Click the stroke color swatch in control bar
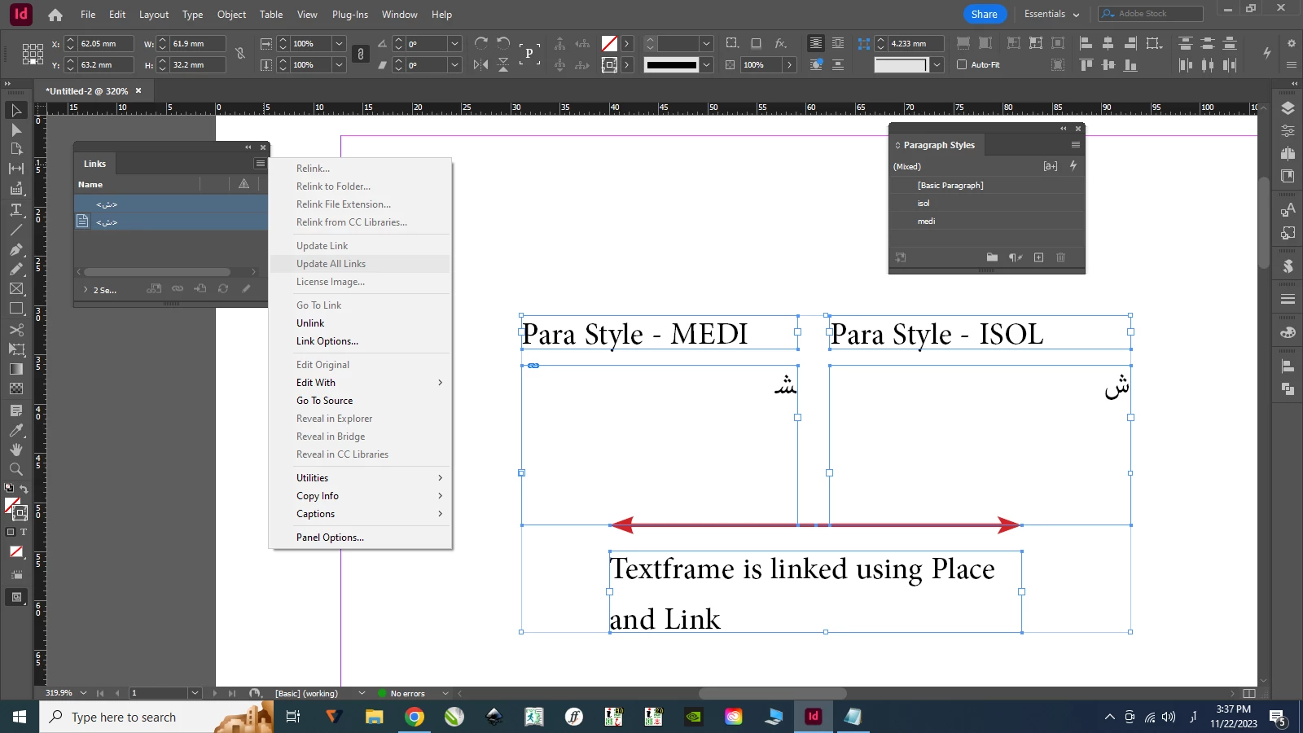This screenshot has width=1303, height=733. pos(609,64)
